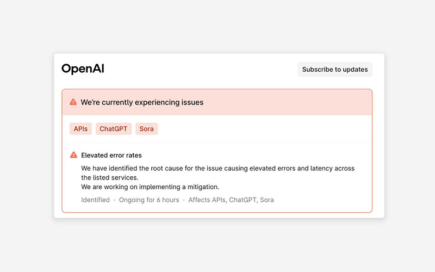
Task: Select the ChatGPT affected-service tag
Action: 114,129
